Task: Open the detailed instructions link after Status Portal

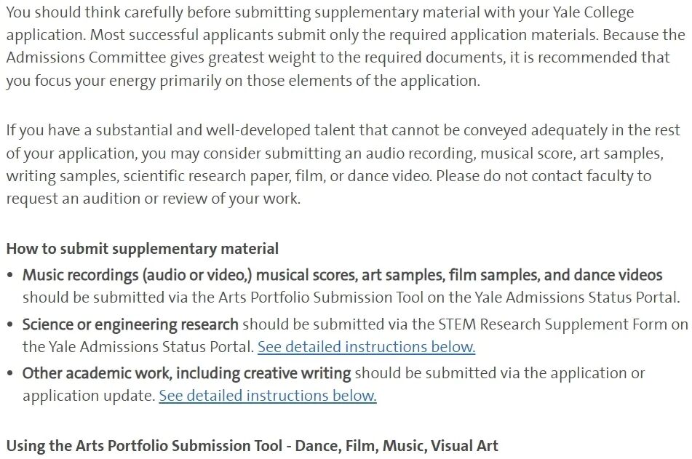Action: [x=366, y=347]
